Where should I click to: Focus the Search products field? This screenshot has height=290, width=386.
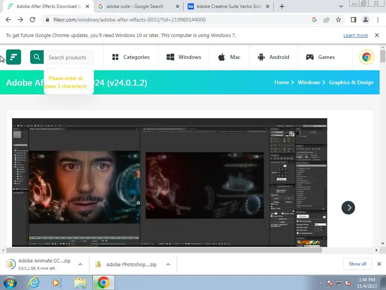[69, 57]
